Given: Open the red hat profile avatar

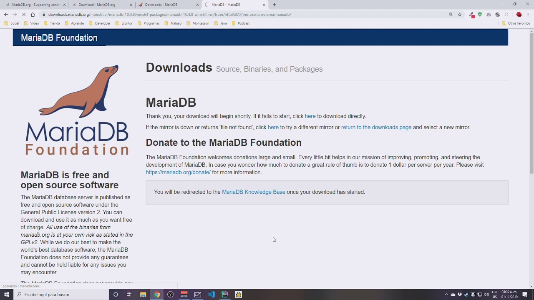Looking at the screenshot, I should coord(519,15).
